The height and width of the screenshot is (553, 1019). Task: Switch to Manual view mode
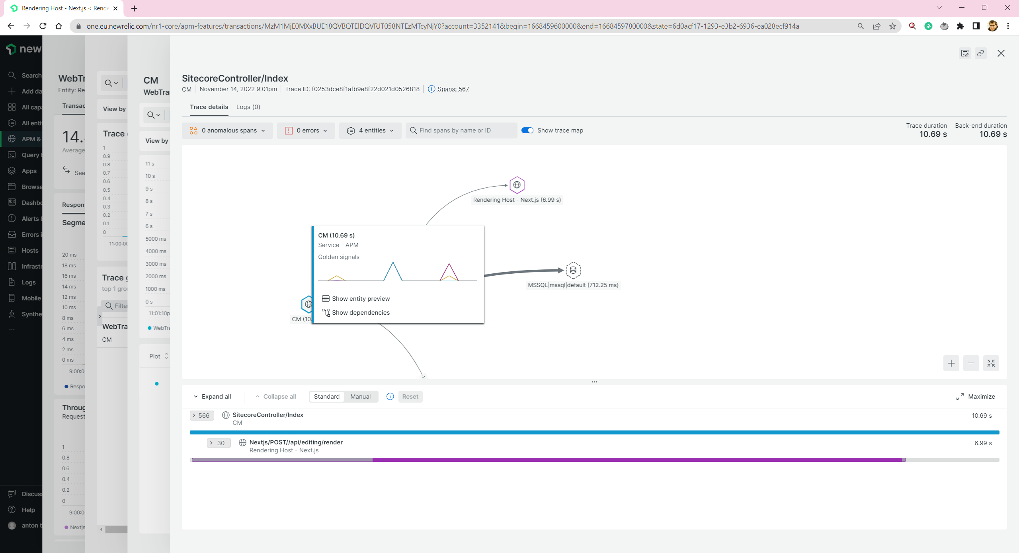(x=360, y=397)
